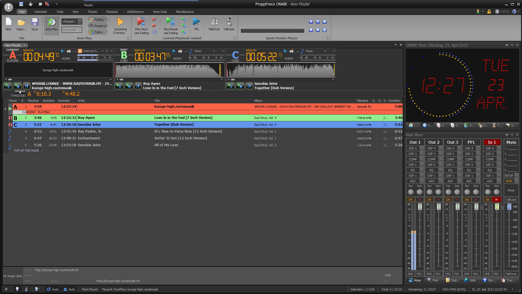This screenshot has width=522, height=294.
Task: Click the Mark Played status bar button
Action: coord(90,289)
